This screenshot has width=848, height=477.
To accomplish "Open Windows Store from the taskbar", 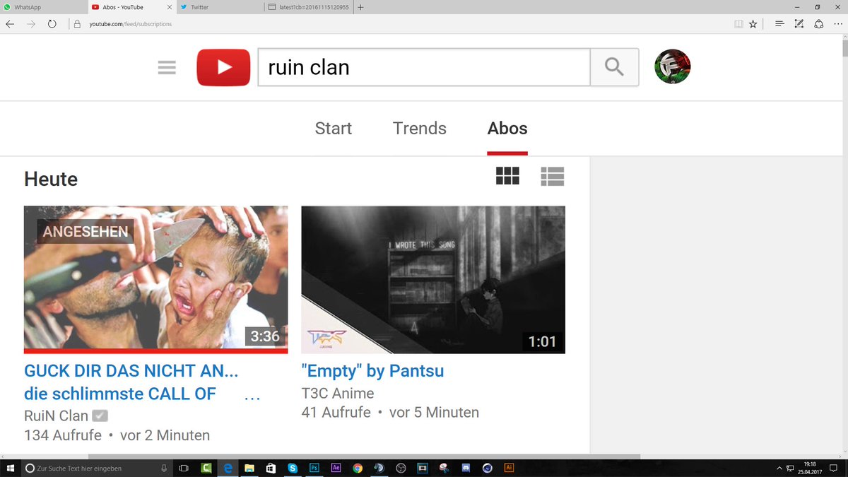I will pyautogui.click(x=271, y=468).
